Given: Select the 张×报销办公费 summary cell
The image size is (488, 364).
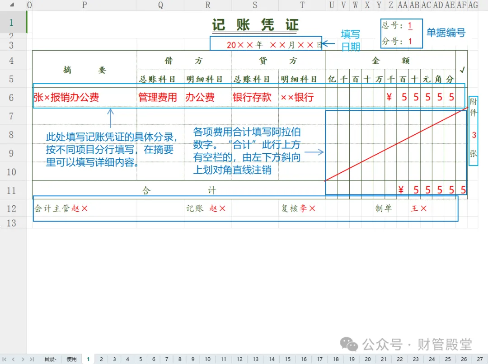Looking at the screenshot, I should 84,98.
